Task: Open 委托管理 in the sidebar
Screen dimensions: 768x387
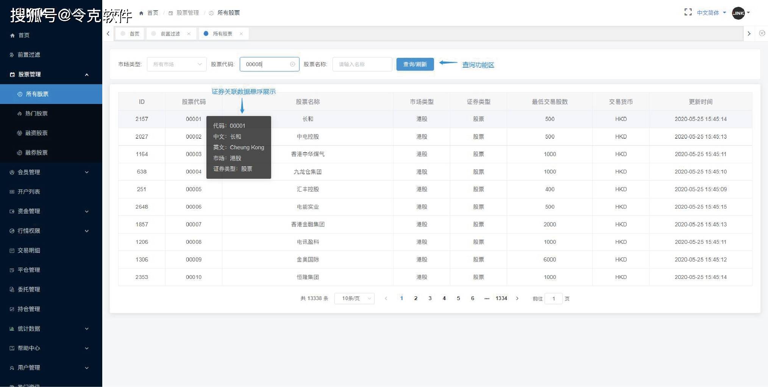Action: [51, 289]
